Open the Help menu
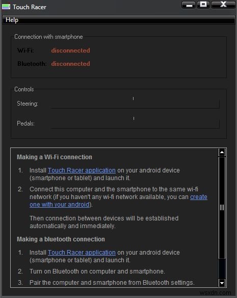The image size is (237, 298). tap(12, 20)
